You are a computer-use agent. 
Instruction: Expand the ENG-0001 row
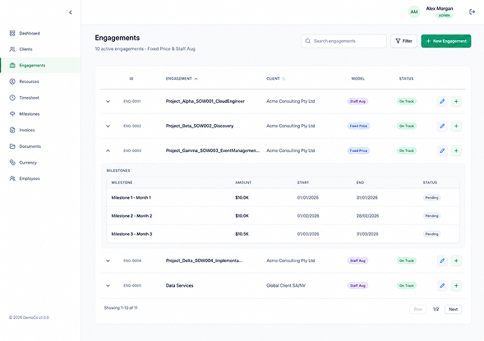(108, 101)
